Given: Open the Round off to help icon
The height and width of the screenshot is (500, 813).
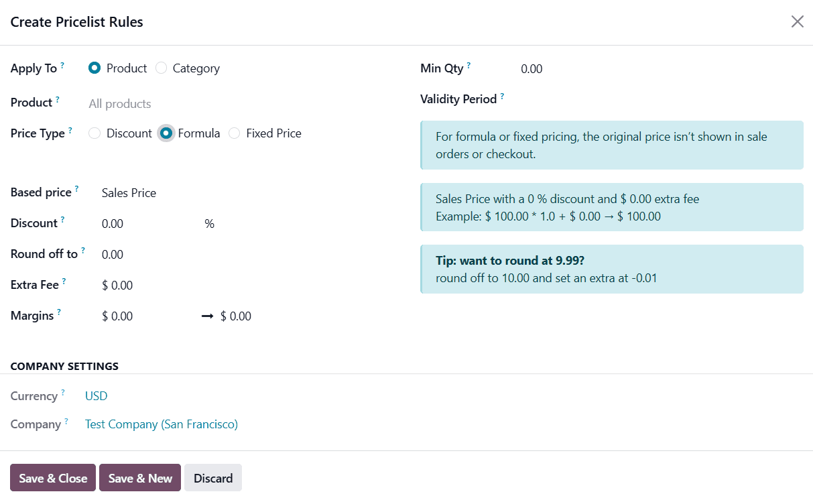Looking at the screenshot, I should (84, 249).
